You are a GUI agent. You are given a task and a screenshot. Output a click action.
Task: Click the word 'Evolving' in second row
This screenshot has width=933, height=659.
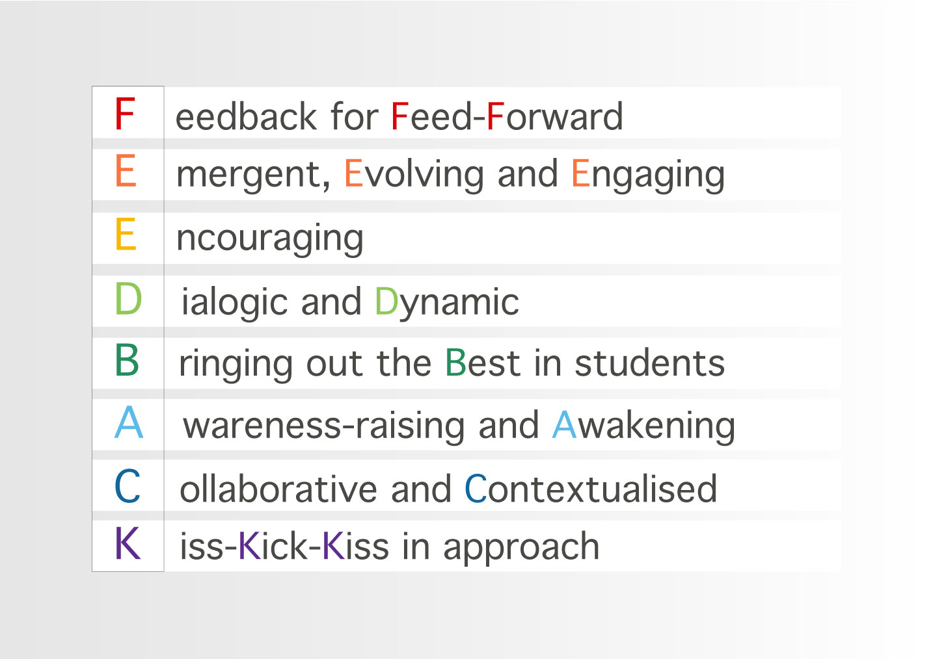pos(414,174)
